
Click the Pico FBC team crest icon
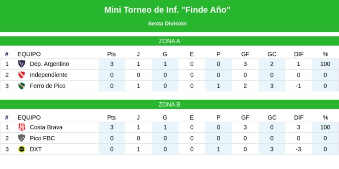(x=22, y=138)
